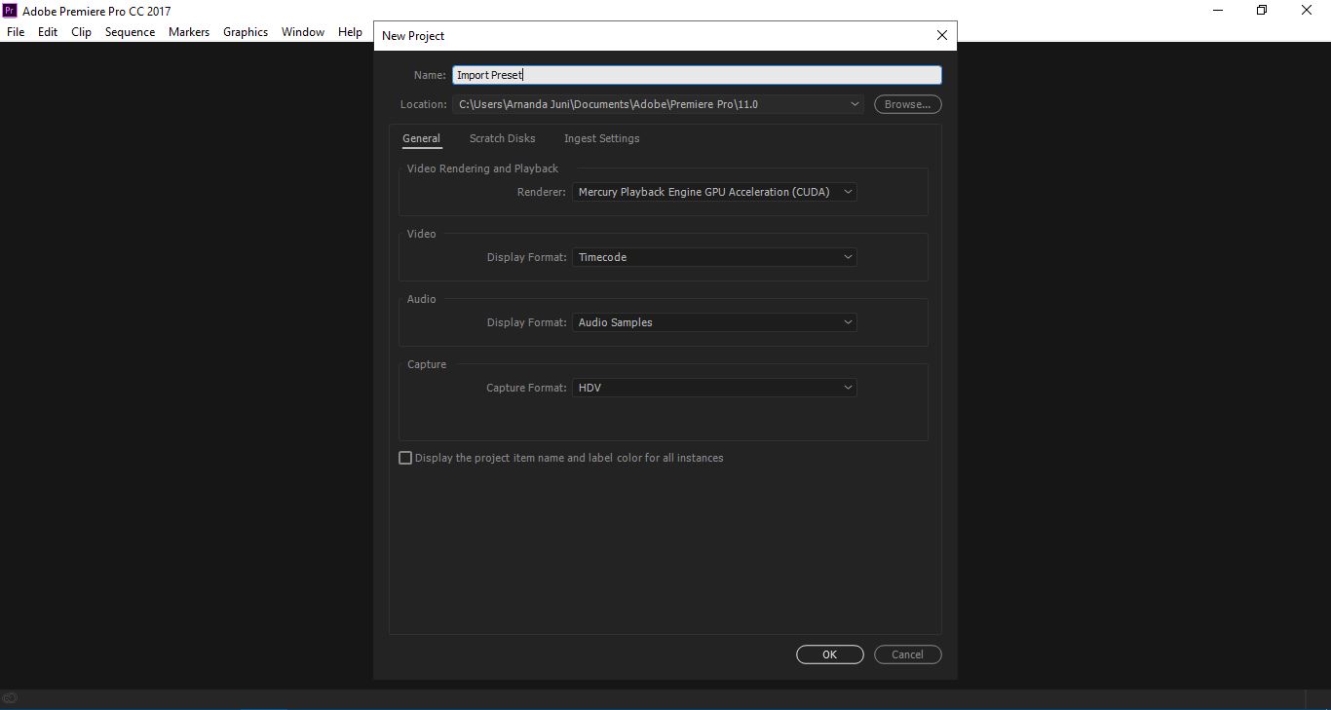Screen dimensions: 1331x710
Task: Restore down the Premiere Pro window
Action: point(1262,11)
